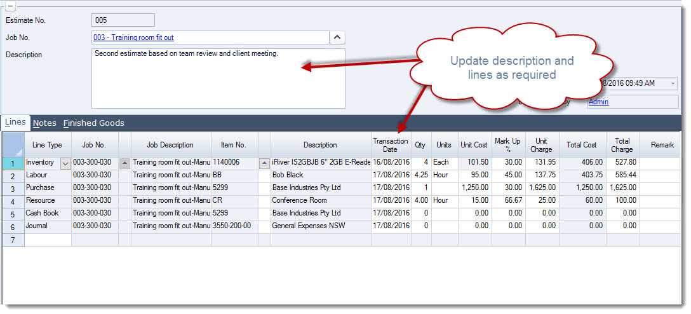Click the 100.00 total charge cell
The height and width of the screenshot is (314, 691).
coord(622,201)
